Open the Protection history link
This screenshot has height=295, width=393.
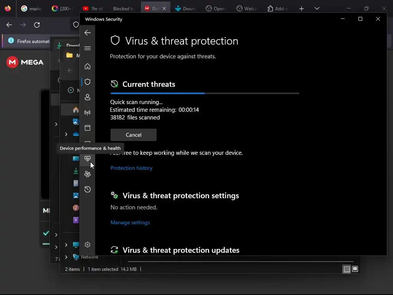tap(131, 168)
